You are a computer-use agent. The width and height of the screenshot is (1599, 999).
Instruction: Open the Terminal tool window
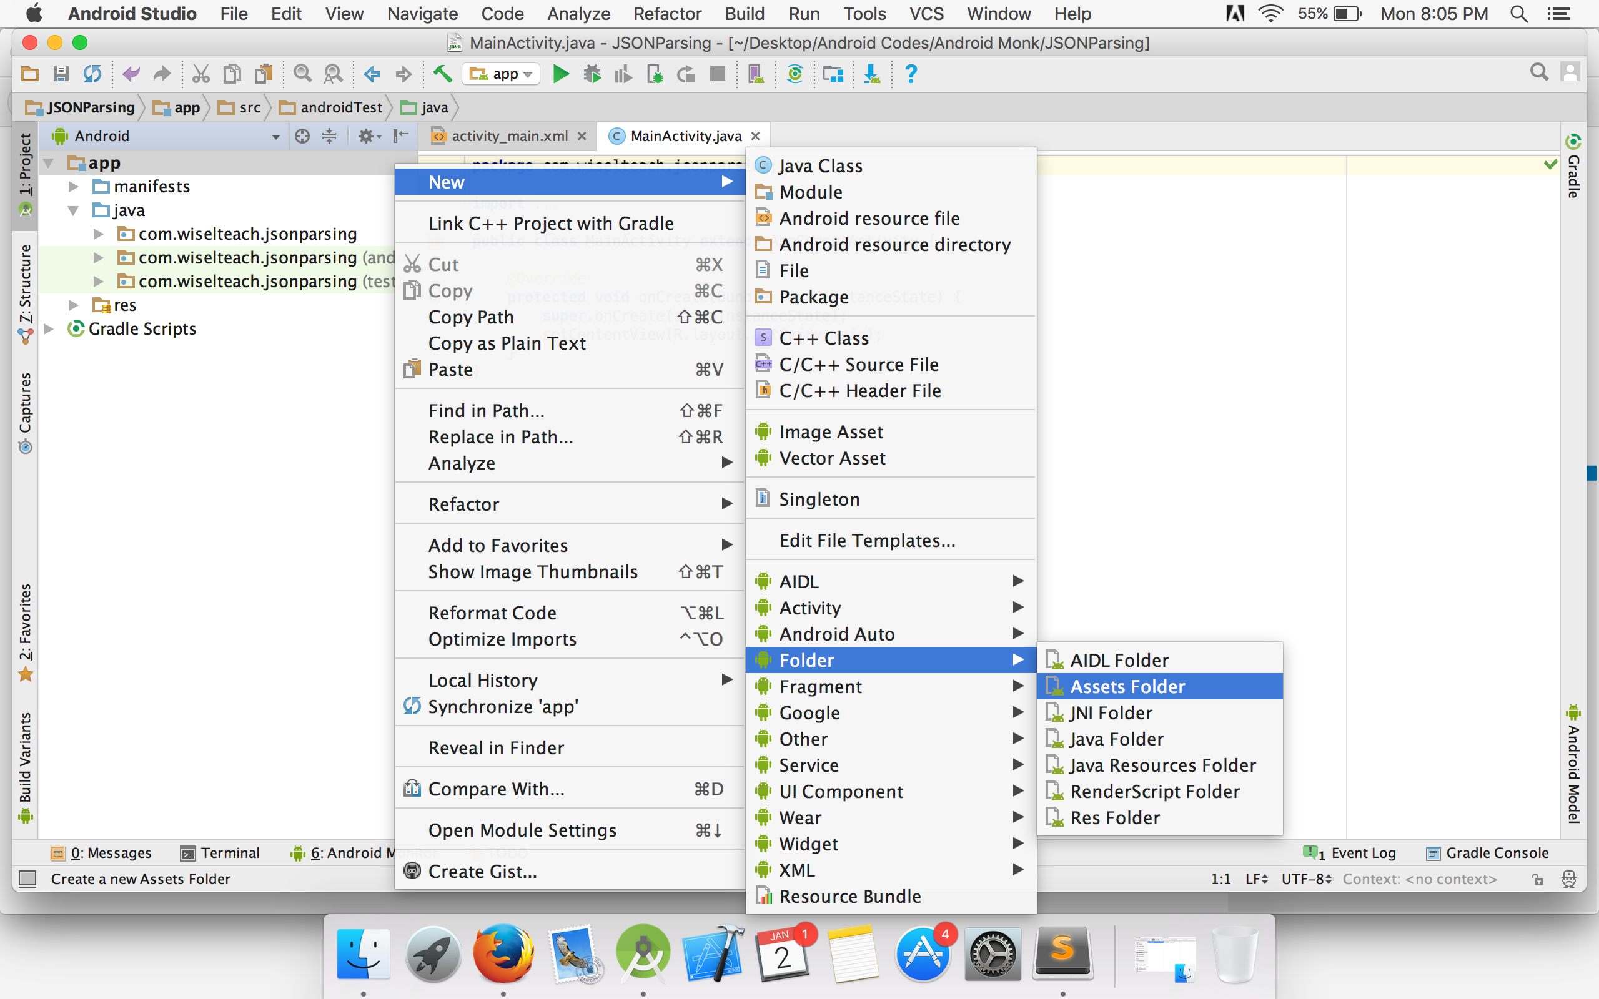(220, 853)
